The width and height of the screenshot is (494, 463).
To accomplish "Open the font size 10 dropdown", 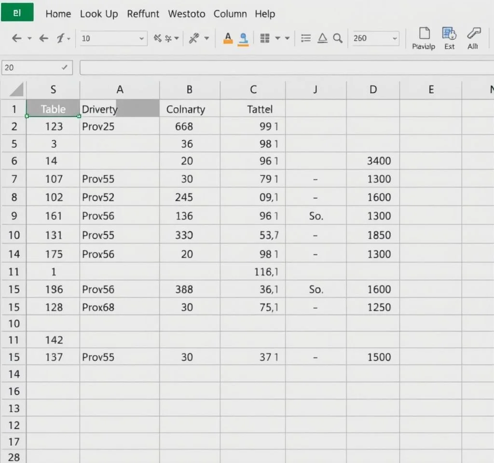I will [142, 39].
